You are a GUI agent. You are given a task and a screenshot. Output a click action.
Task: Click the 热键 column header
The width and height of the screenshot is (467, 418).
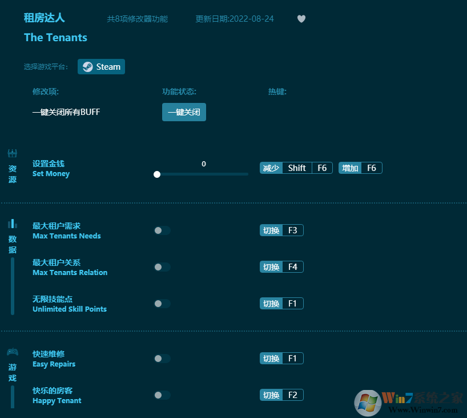(x=277, y=91)
